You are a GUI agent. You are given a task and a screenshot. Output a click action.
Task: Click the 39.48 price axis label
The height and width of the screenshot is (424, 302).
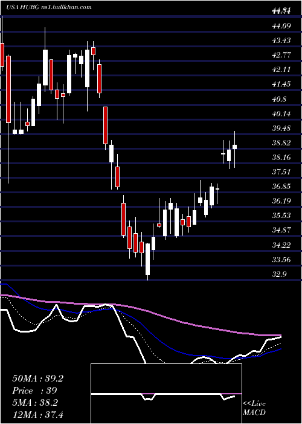click(x=281, y=128)
